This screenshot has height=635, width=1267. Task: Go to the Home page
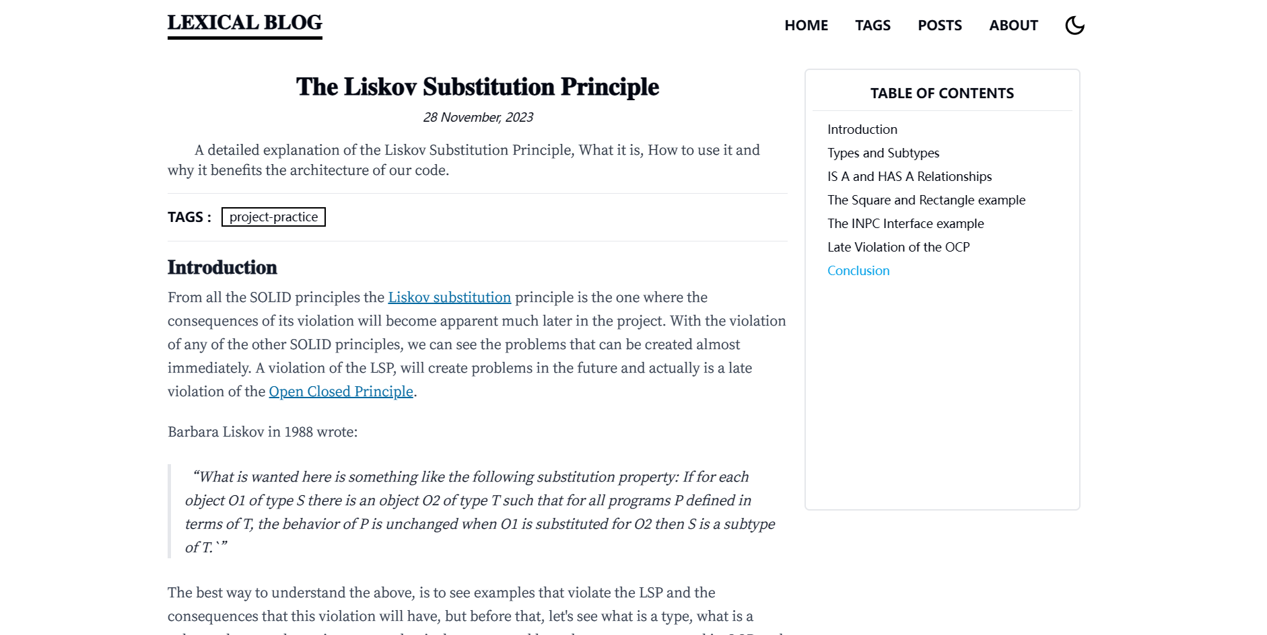[x=806, y=26]
